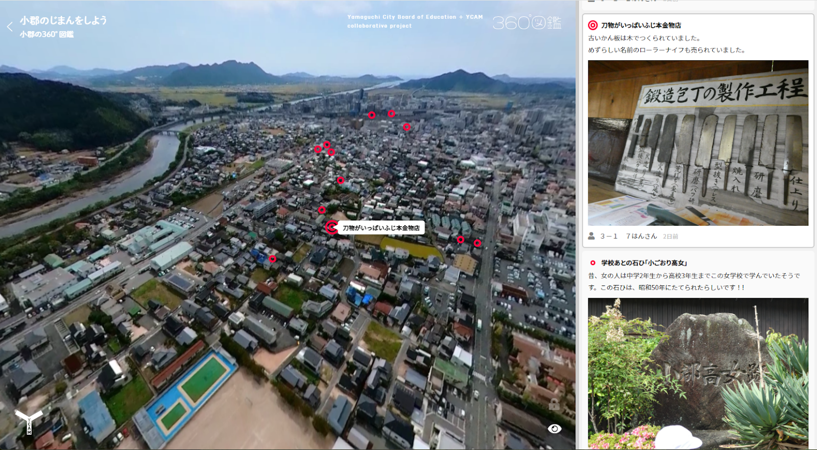Image resolution: width=817 pixels, height=450 pixels.
Task: Select the red map marker nearest the distant high-rises
Action: pyautogui.click(x=372, y=115)
